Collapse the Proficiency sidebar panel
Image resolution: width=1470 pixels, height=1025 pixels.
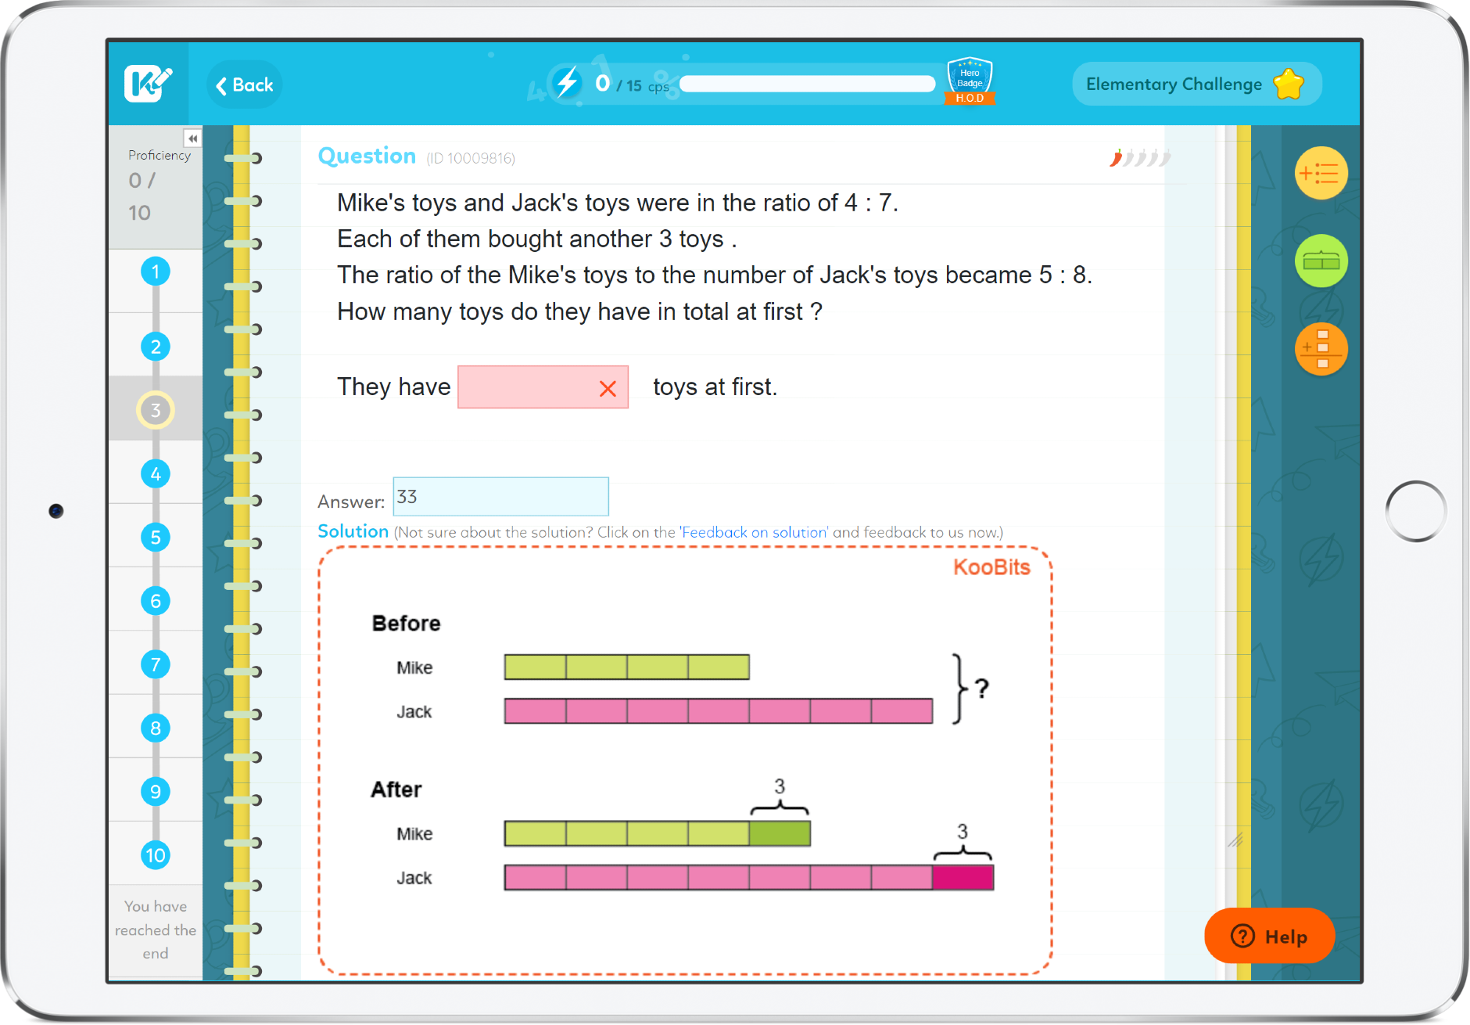tap(192, 138)
